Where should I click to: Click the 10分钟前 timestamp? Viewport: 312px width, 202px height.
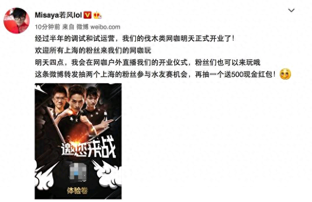tap(47, 27)
